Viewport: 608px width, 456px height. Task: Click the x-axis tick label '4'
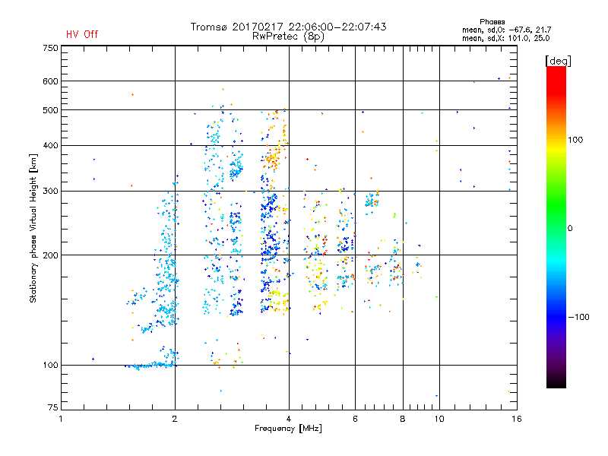(x=289, y=419)
